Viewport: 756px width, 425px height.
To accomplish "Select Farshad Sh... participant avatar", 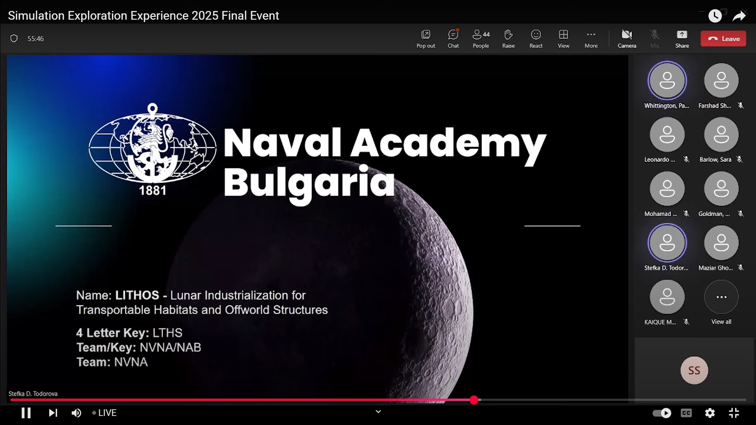I will pos(721,81).
